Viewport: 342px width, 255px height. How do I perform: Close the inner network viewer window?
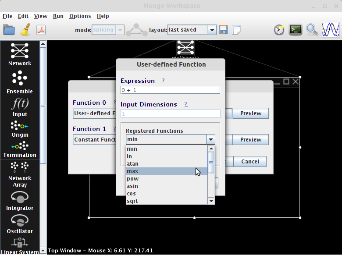296,81
